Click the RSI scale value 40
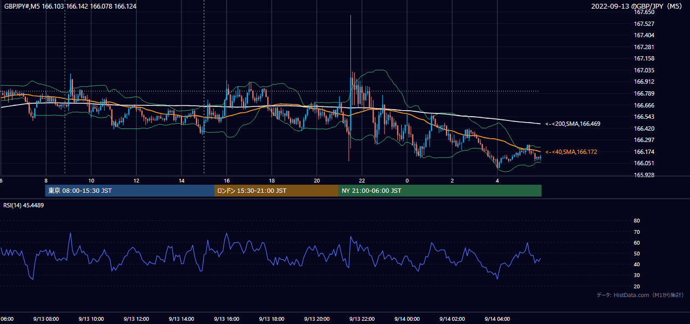Screen dimensions: 690x324 pos(637,264)
